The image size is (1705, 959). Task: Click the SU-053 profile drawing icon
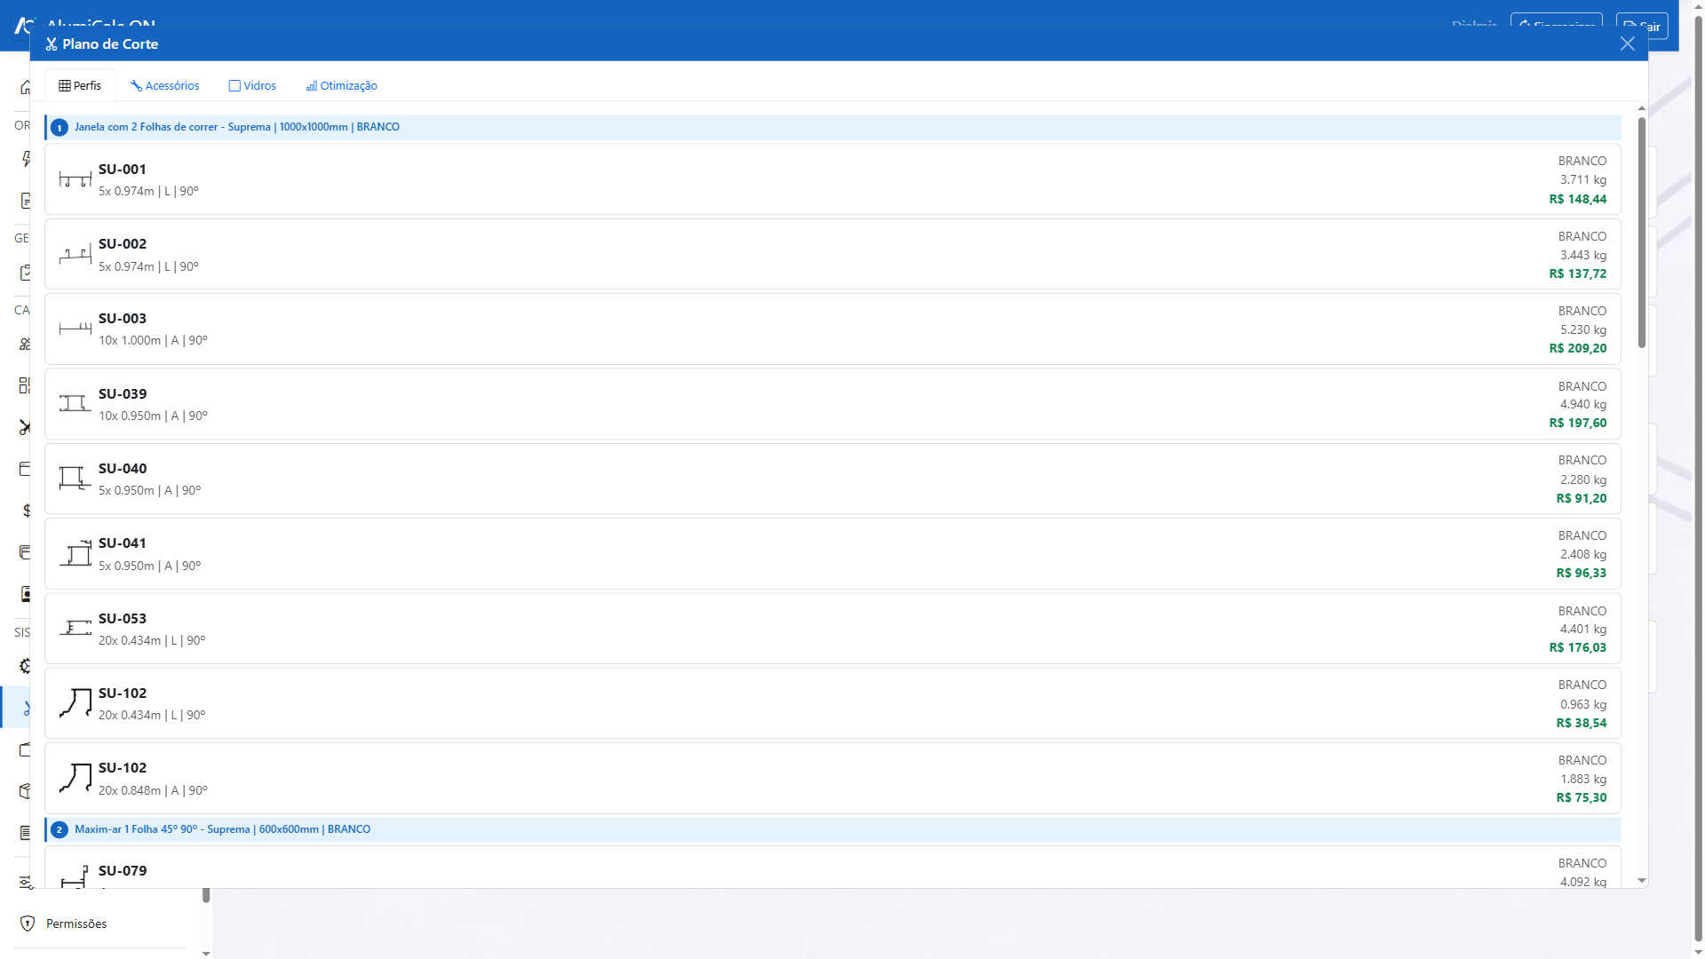pos(75,629)
